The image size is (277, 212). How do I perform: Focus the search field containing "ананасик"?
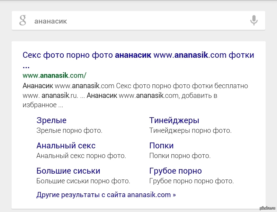pyautogui.click(x=138, y=21)
